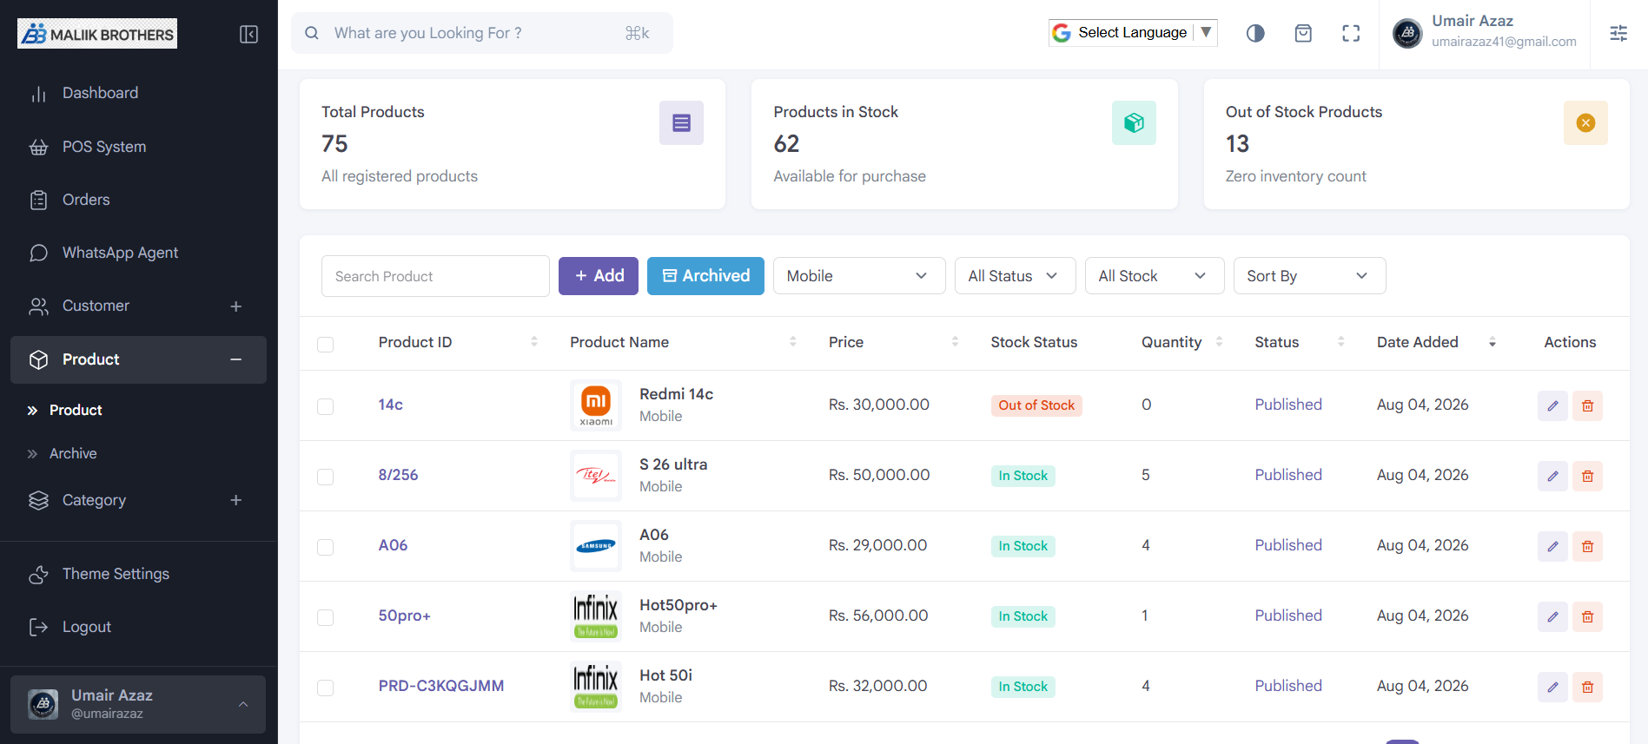Delete the A06 product row

(x=1587, y=546)
